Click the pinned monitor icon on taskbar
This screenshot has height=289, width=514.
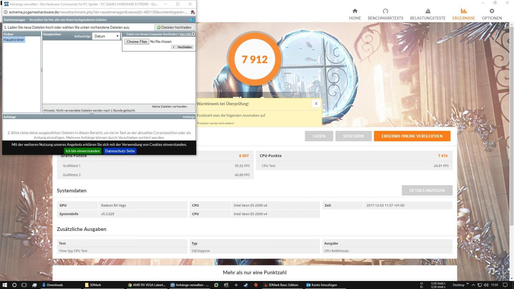34,285
